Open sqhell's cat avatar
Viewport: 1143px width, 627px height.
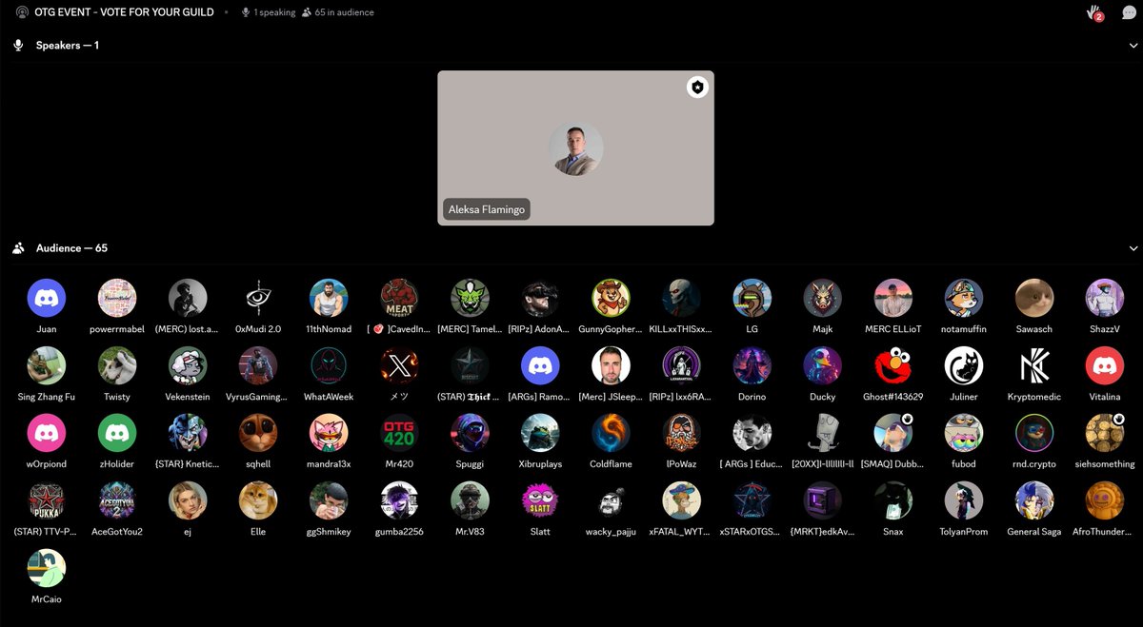click(x=258, y=433)
